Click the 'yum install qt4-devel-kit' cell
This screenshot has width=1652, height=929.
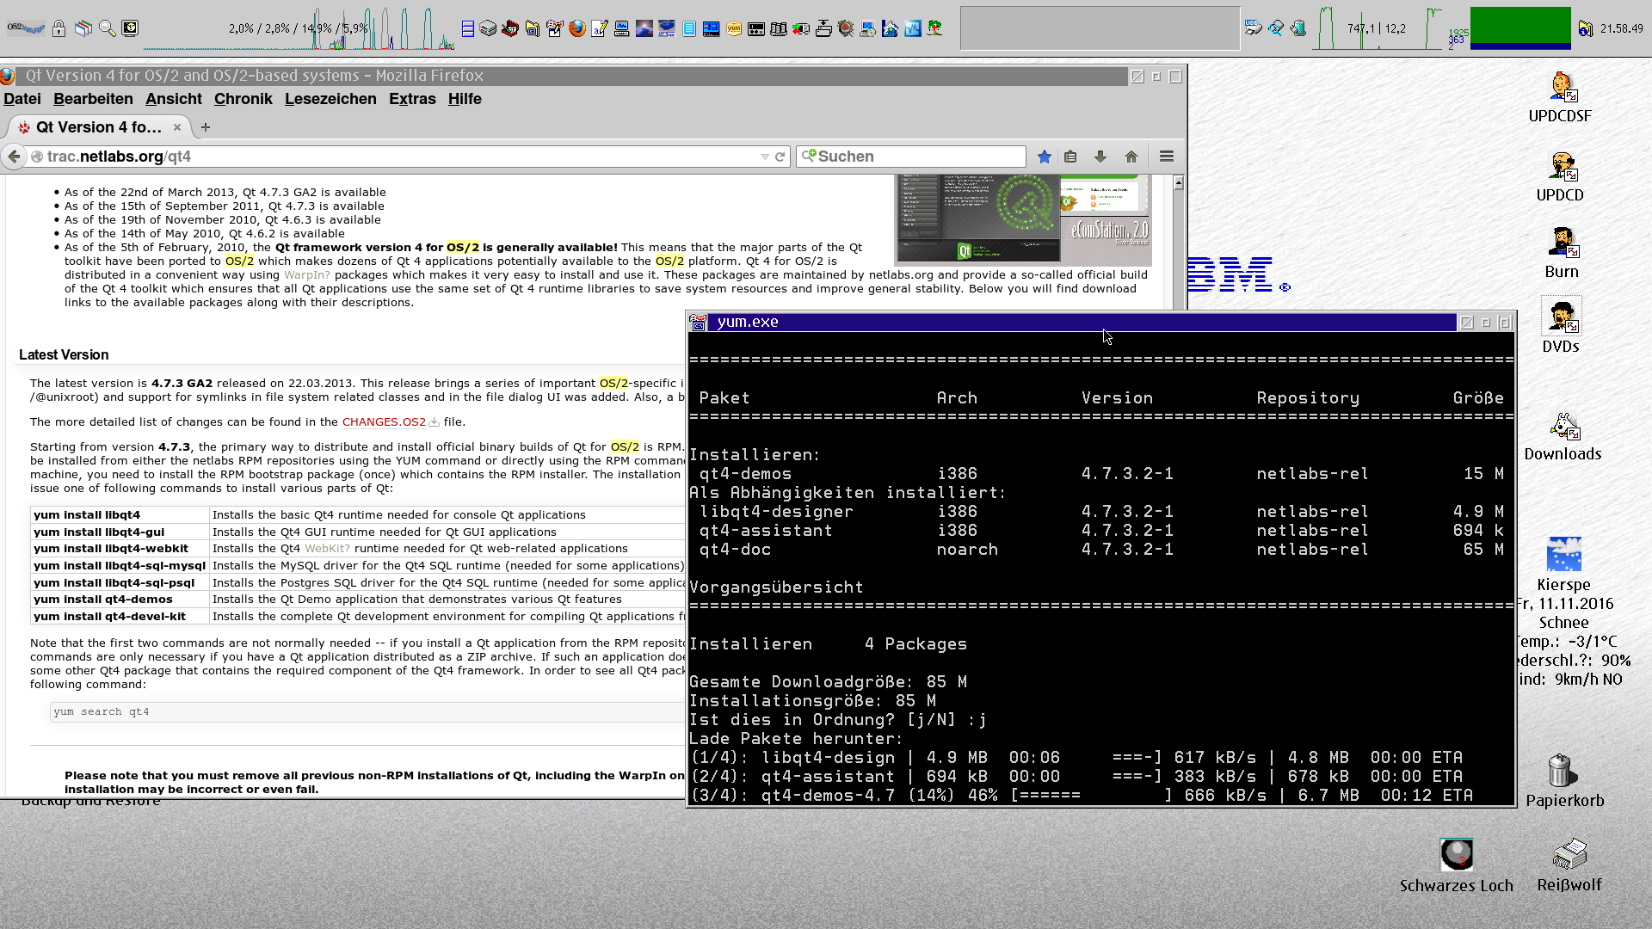tap(120, 617)
